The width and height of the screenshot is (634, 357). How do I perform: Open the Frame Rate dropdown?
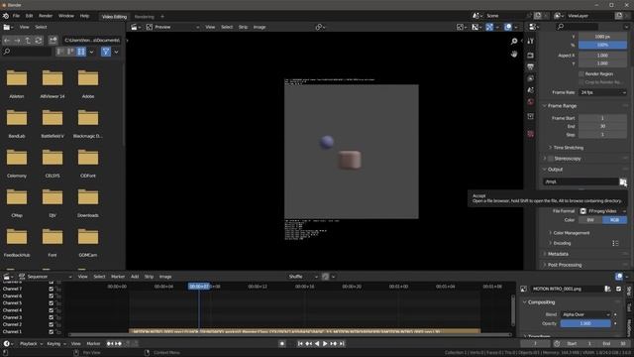602,92
